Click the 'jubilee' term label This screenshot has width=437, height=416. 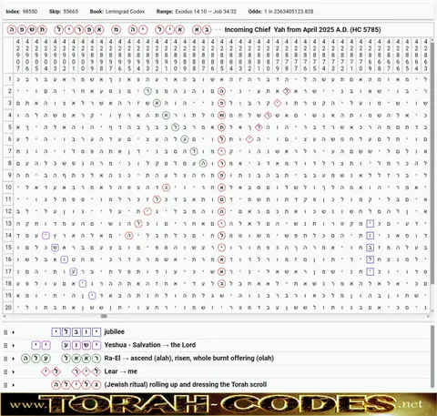114,331
